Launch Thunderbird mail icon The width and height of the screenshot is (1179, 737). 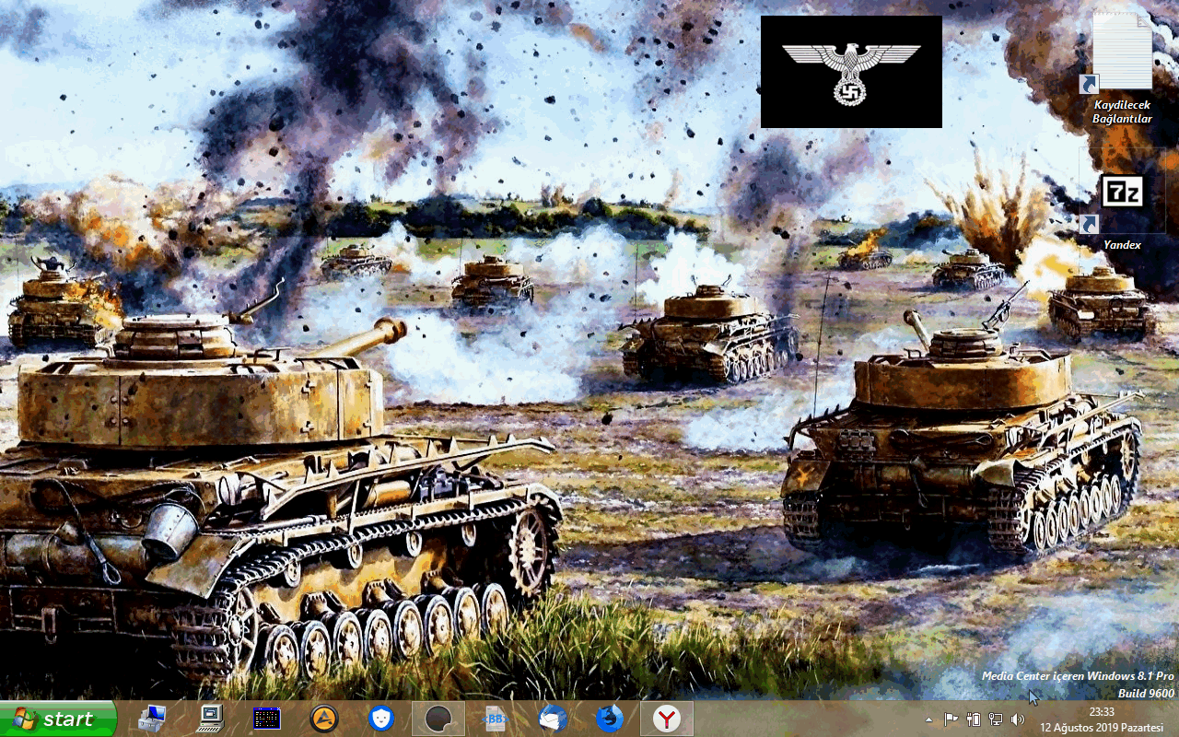click(x=553, y=719)
